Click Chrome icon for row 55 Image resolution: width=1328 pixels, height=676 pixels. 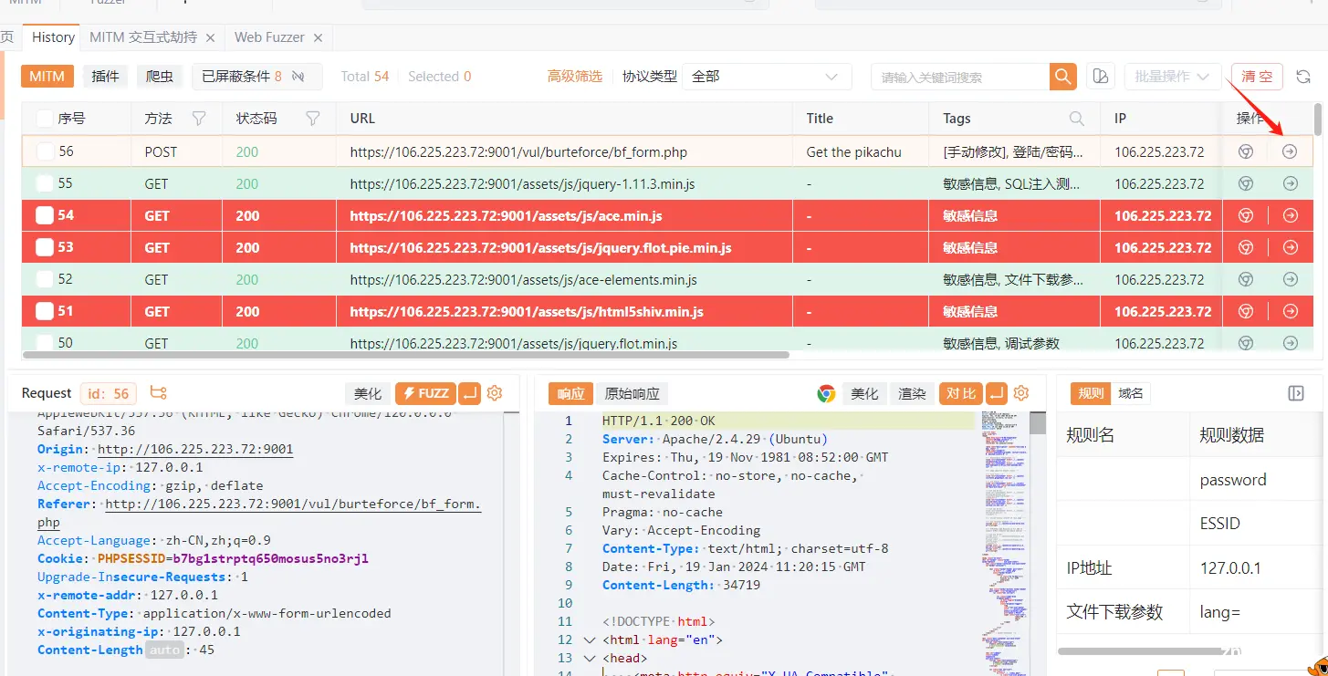click(x=1245, y=183)
